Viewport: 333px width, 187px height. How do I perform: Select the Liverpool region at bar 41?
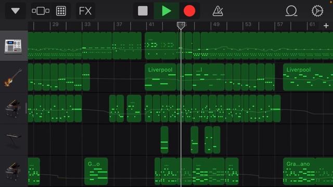[160, 77]
